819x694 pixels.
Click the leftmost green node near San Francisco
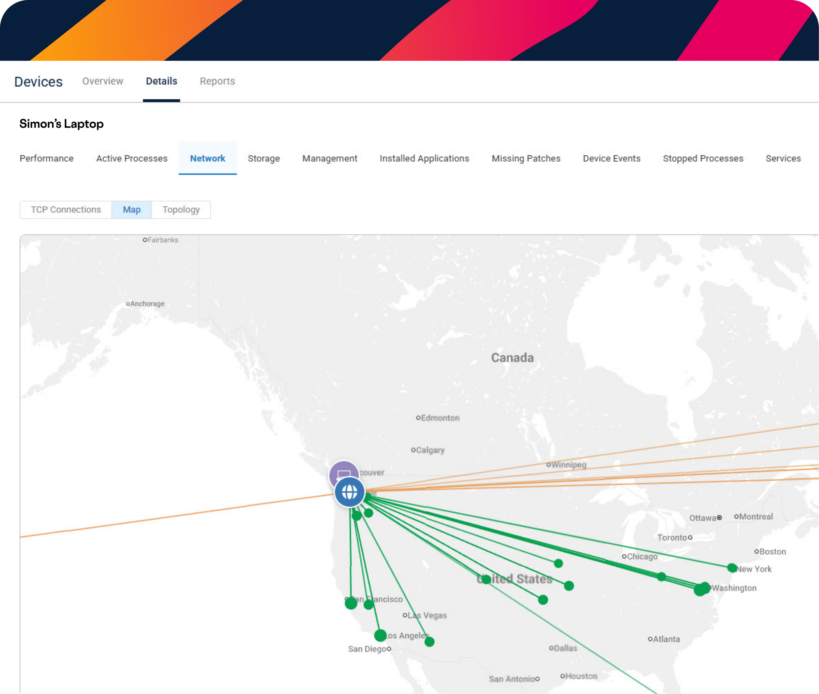click(351, 603)
